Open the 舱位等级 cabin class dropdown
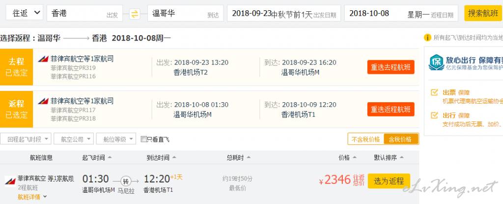Screen dimensions: 503x204 [116, 139]
